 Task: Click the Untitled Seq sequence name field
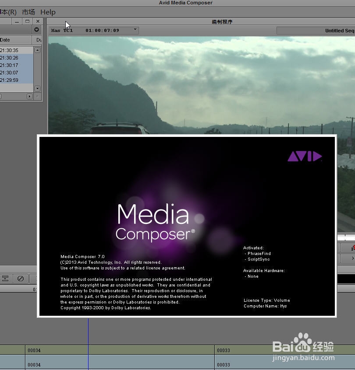(316, 31)
